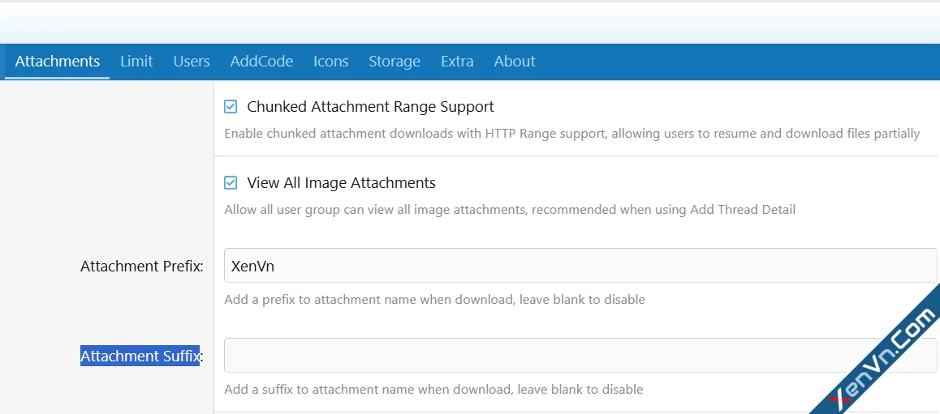The width and height of the screenshot is (940, 414).
Task: Select the AddCode tab
Action: coord(261,61)
